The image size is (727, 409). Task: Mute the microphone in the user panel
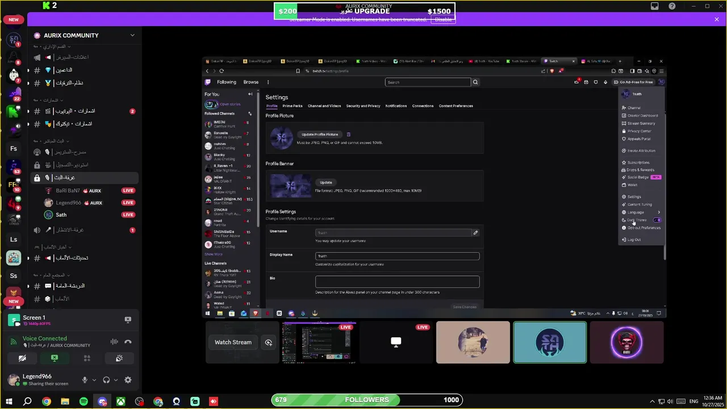pos(85,380)
